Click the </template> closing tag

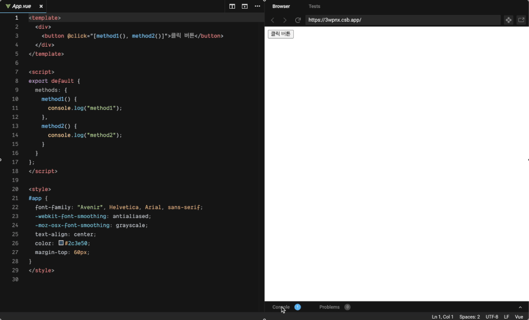click(x=46, y=54)
